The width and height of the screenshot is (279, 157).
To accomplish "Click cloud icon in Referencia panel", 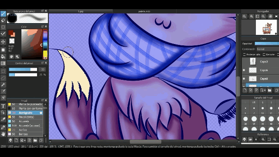I will click(x=244, y=140).
